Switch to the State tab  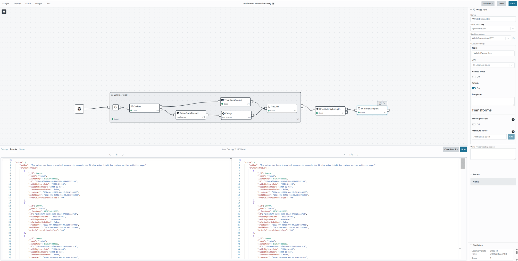(22, 149)
